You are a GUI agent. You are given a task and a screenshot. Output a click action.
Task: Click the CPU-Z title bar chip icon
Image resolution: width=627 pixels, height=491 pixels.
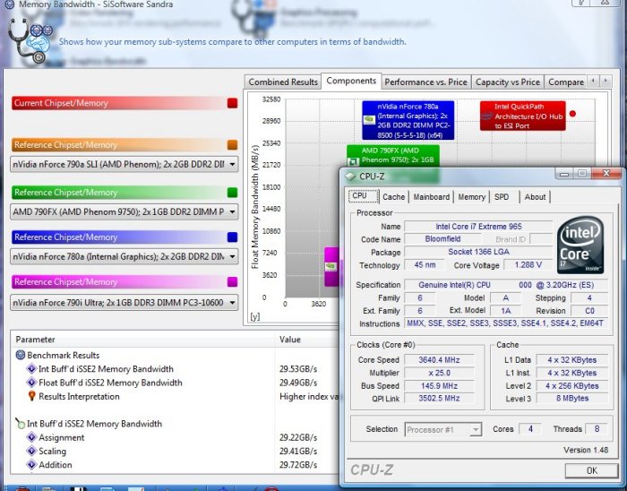coord(351,176)
